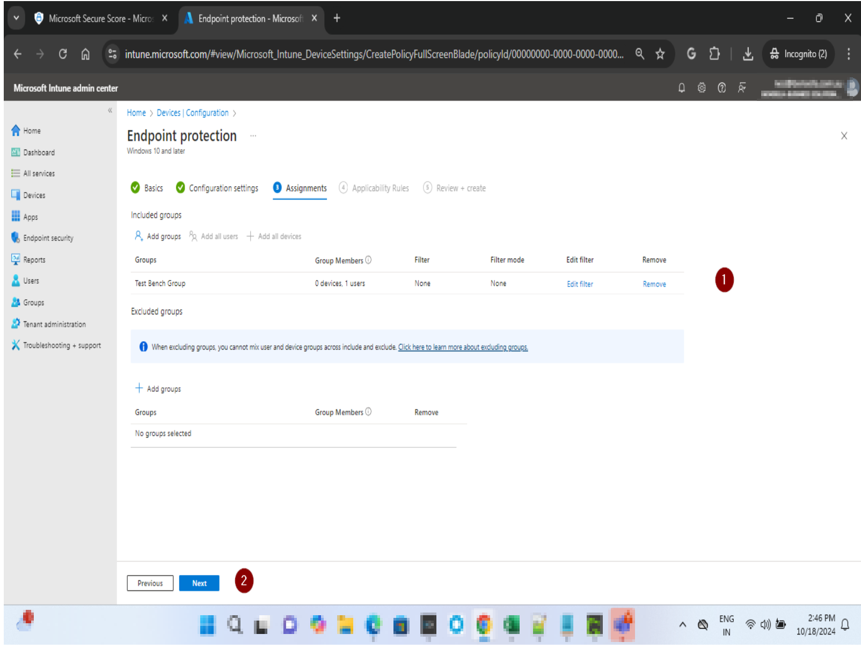The width and height of the screenshot is (861, 649).
Task: Open Reports in the sidebar
Action: coord(28,260)
